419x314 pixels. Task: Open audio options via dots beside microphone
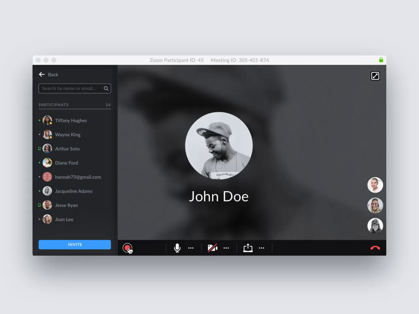coord(191,248)
